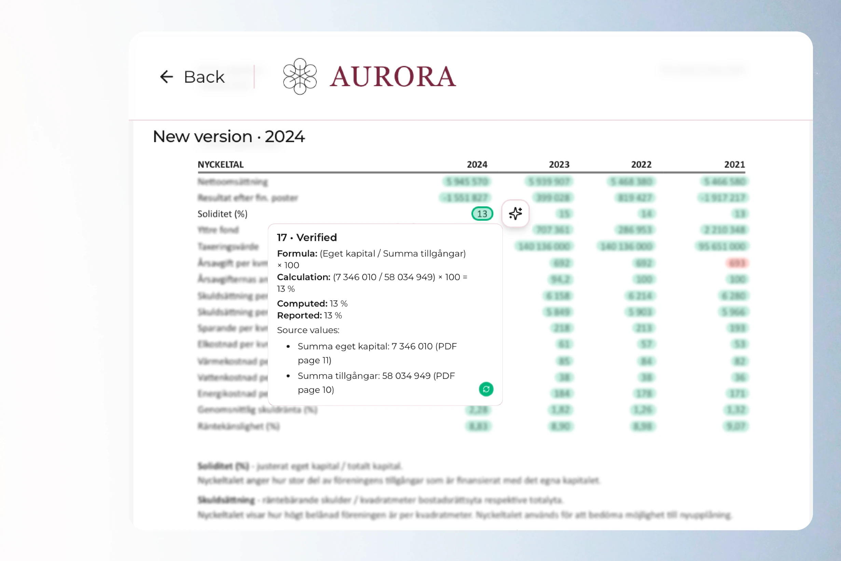Click the NYCKELTAL column header
Viewport: 841px width, 561px height.
[x=221, y=165]
